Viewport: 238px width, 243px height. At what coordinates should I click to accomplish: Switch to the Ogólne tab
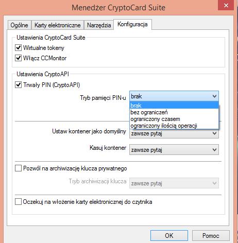tap(19, 25)
